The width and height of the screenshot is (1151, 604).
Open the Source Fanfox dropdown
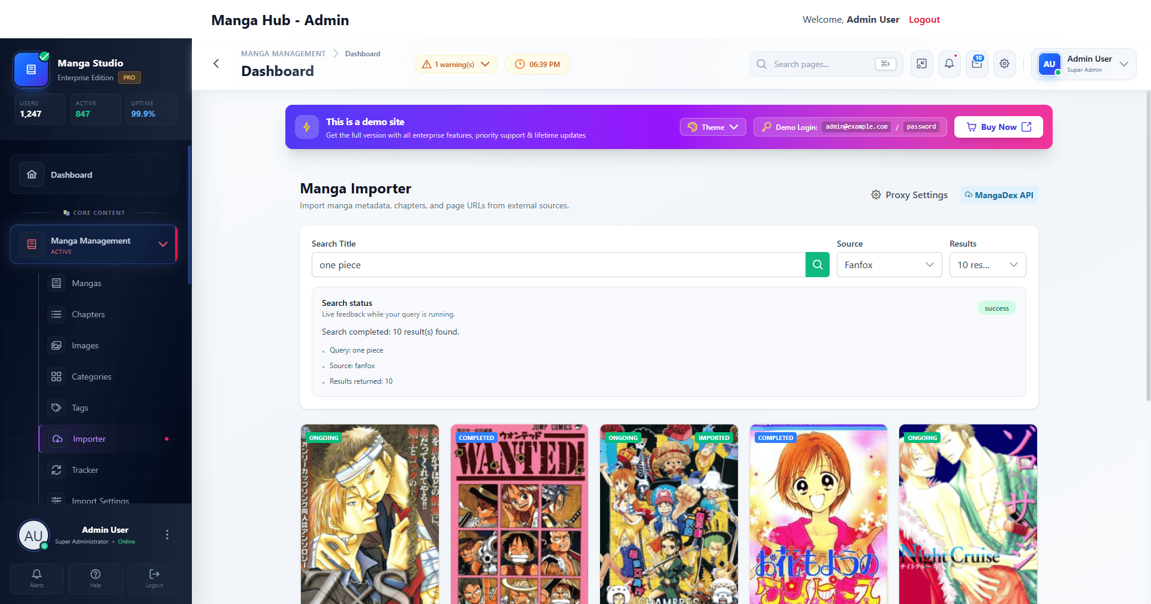(890, 265)
